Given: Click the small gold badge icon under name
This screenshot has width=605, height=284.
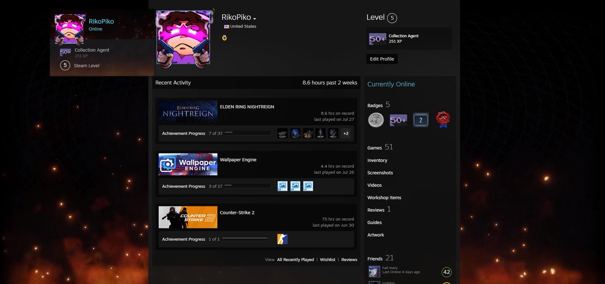Looking at the screenshot, I should coord(224,38).
